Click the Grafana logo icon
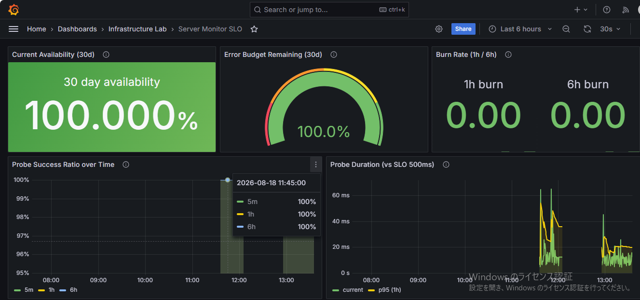The image size is (640, 300). pyautogui.click(x=14, y=10)
